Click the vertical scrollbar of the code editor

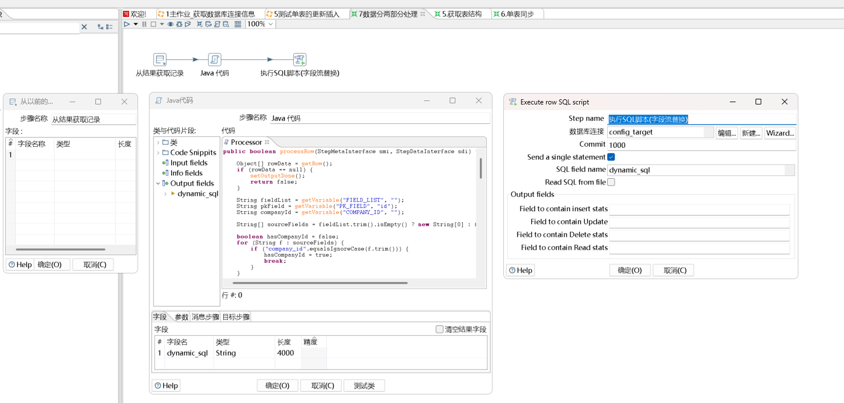(x=481, y=168)
